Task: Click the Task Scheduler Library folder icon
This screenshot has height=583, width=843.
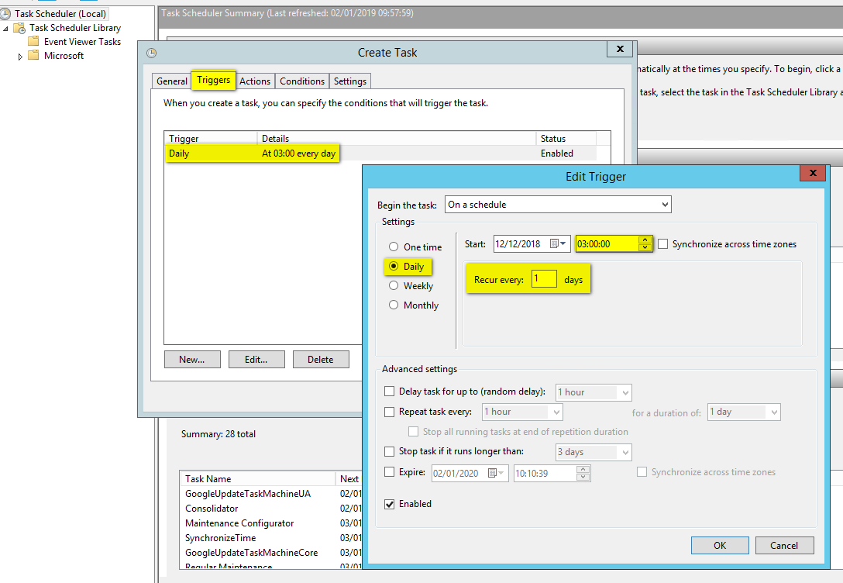Action: click(x=19, y=28)
